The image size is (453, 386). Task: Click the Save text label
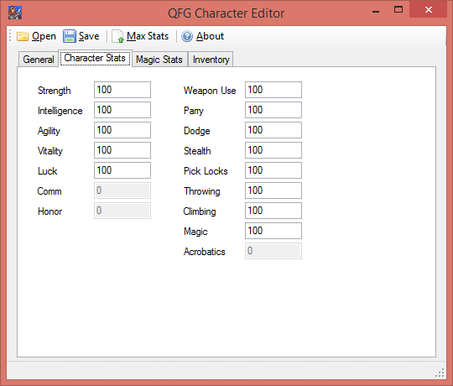point(89,36)
